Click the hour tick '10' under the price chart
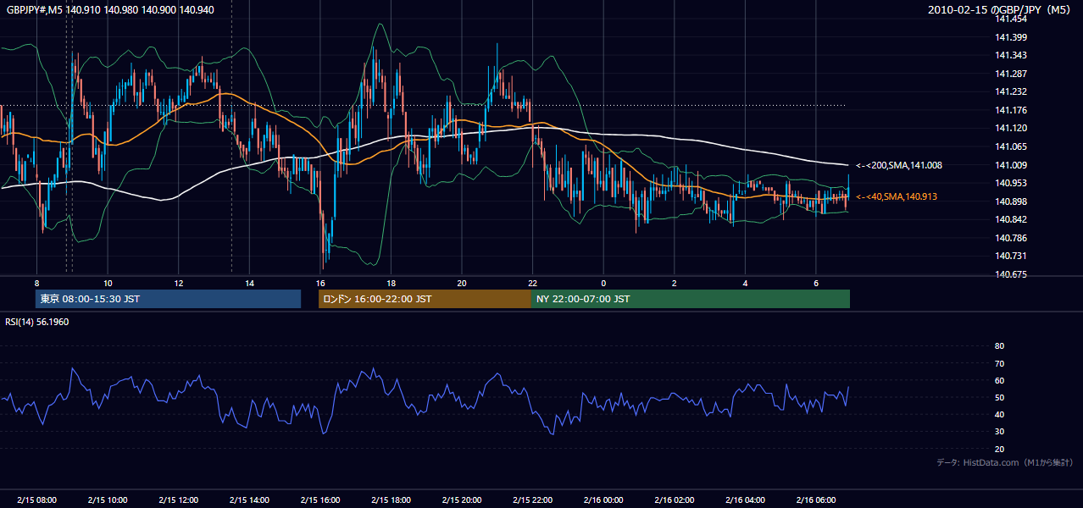 (x=108, y=283)
